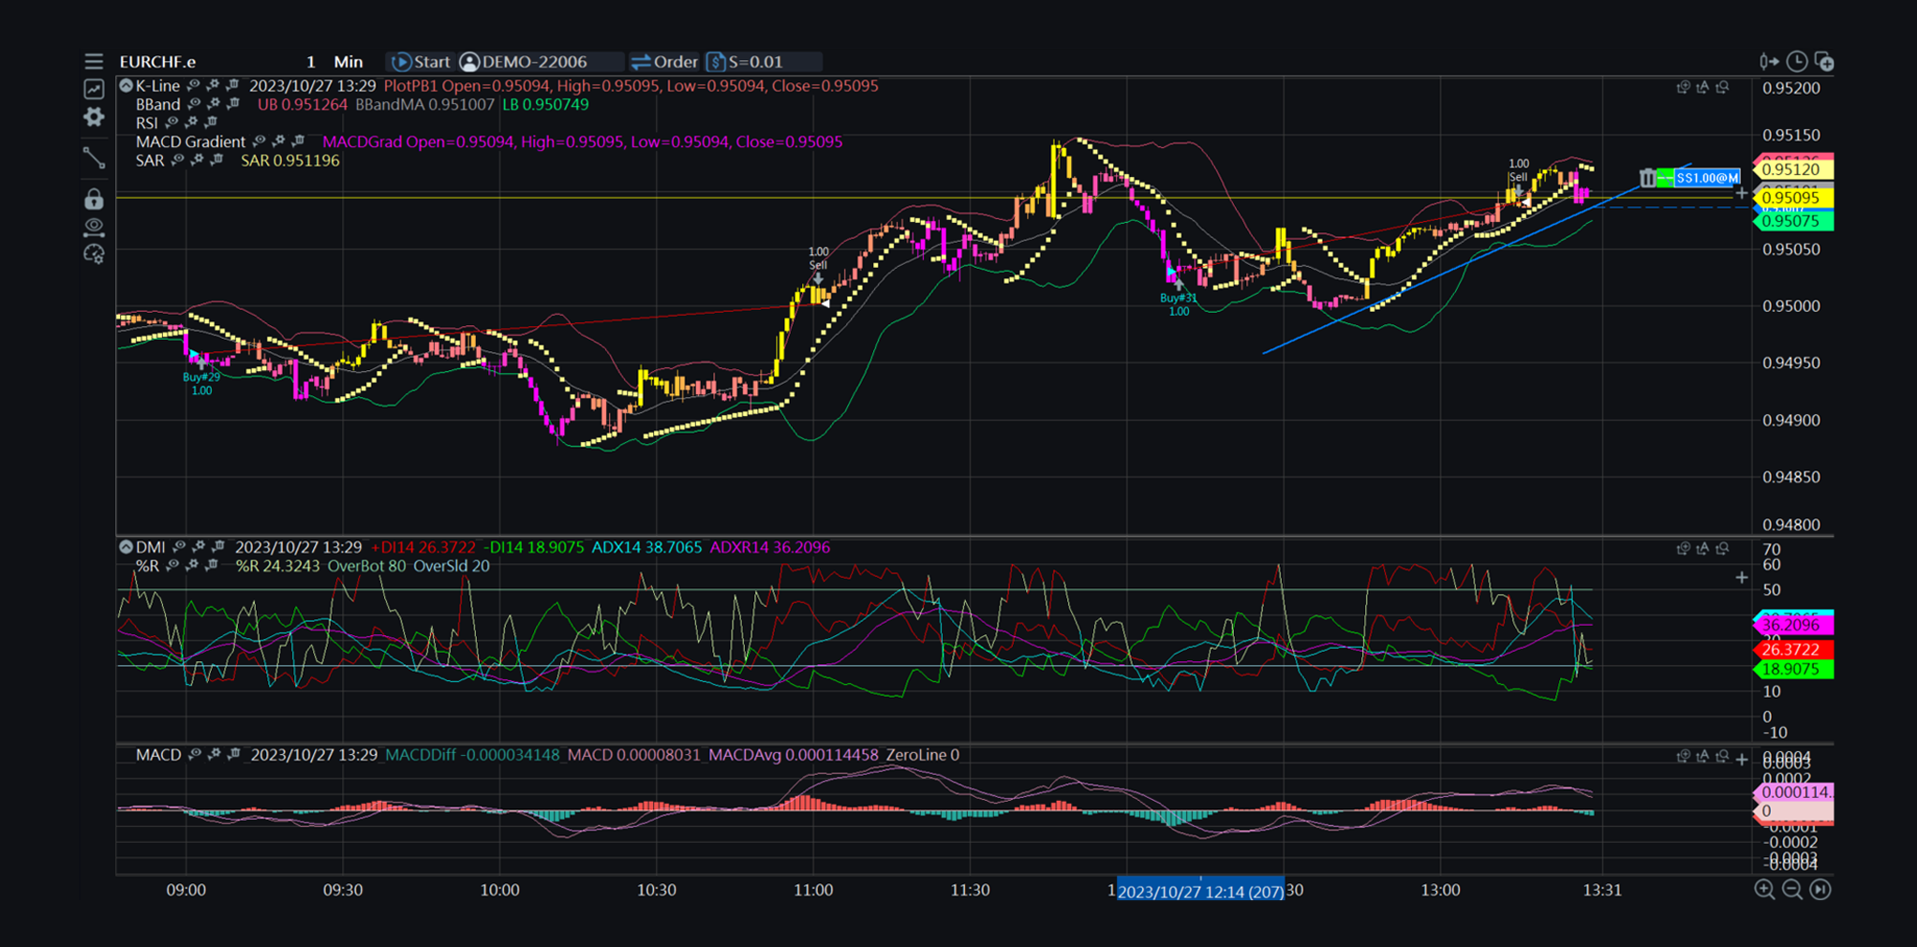Open chart settings gear in left sidebar
The height and width of the screenshot is (947, 1917).
[x=94, y=117]
